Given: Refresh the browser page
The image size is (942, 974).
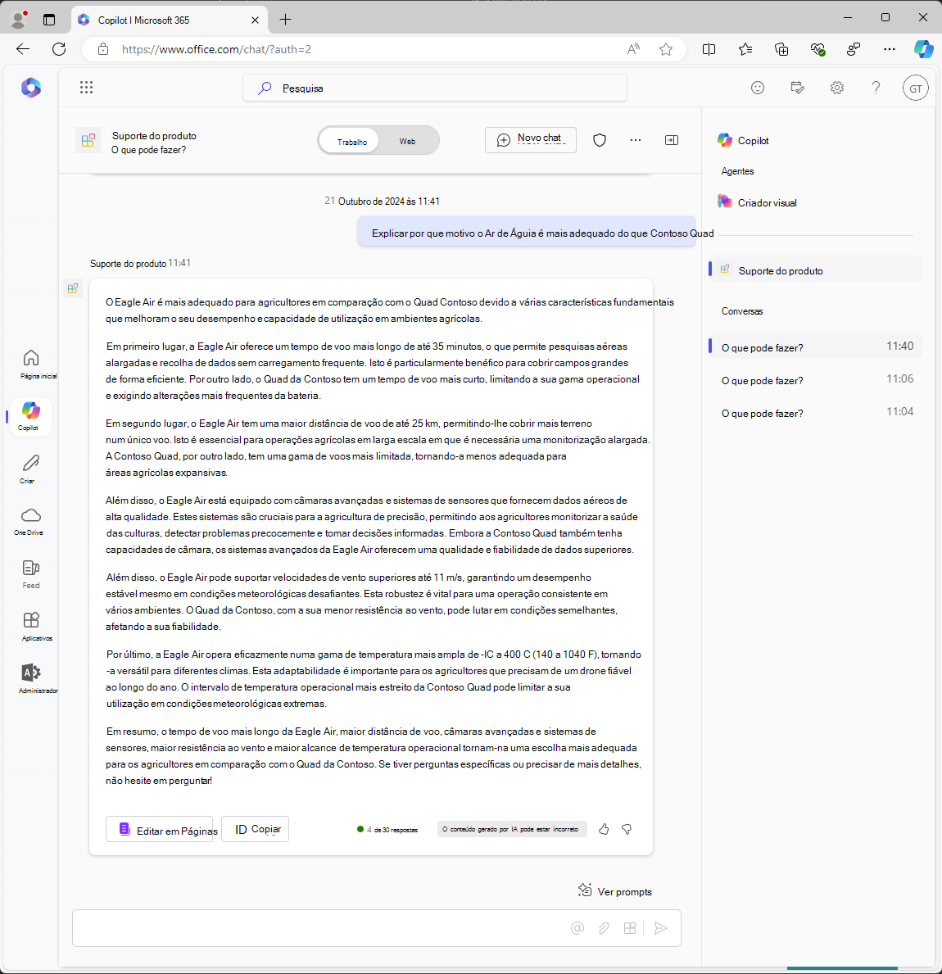Looking at the screenshot, I should (x=59, y=49).
